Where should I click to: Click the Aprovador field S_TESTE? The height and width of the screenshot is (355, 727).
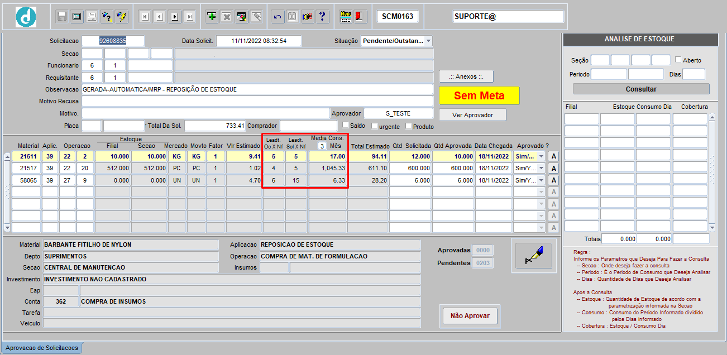click(x=398, y=113)
